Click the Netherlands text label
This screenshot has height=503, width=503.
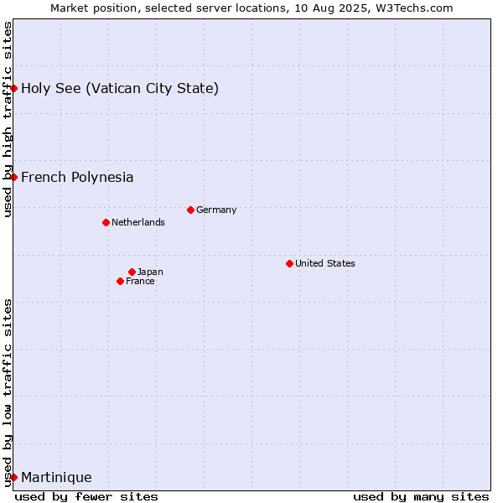coord(138,222)
